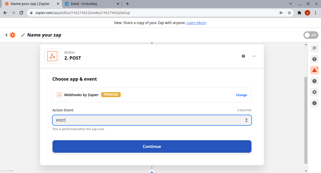
Task: Bookmark this page with the star icon
Action: point(289,13)
